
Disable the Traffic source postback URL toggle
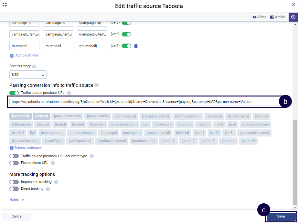point(14,93)
